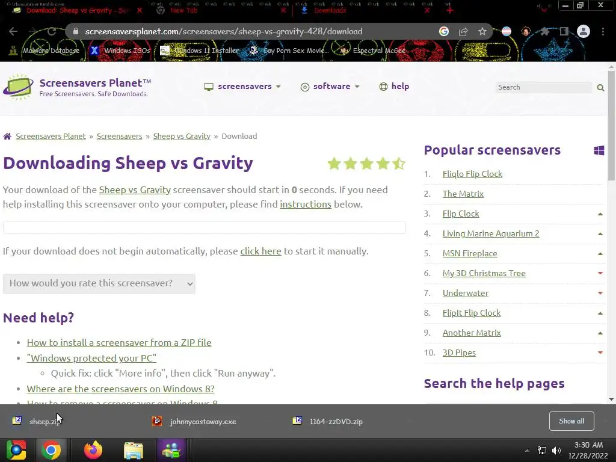616x462 pixels.
Task: Close the Downloads tab
Action: click(427, 10)
